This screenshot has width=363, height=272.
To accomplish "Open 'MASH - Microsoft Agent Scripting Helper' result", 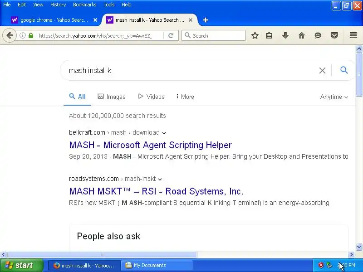I will pos(150,145).
